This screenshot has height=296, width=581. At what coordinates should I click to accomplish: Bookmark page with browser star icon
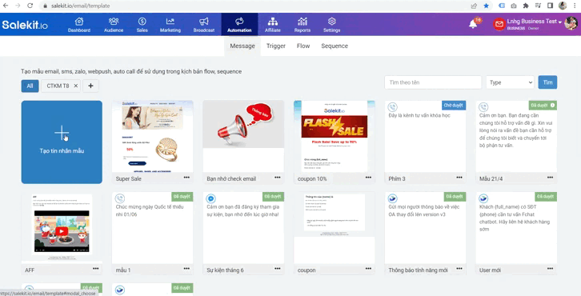tap(486, 6)
